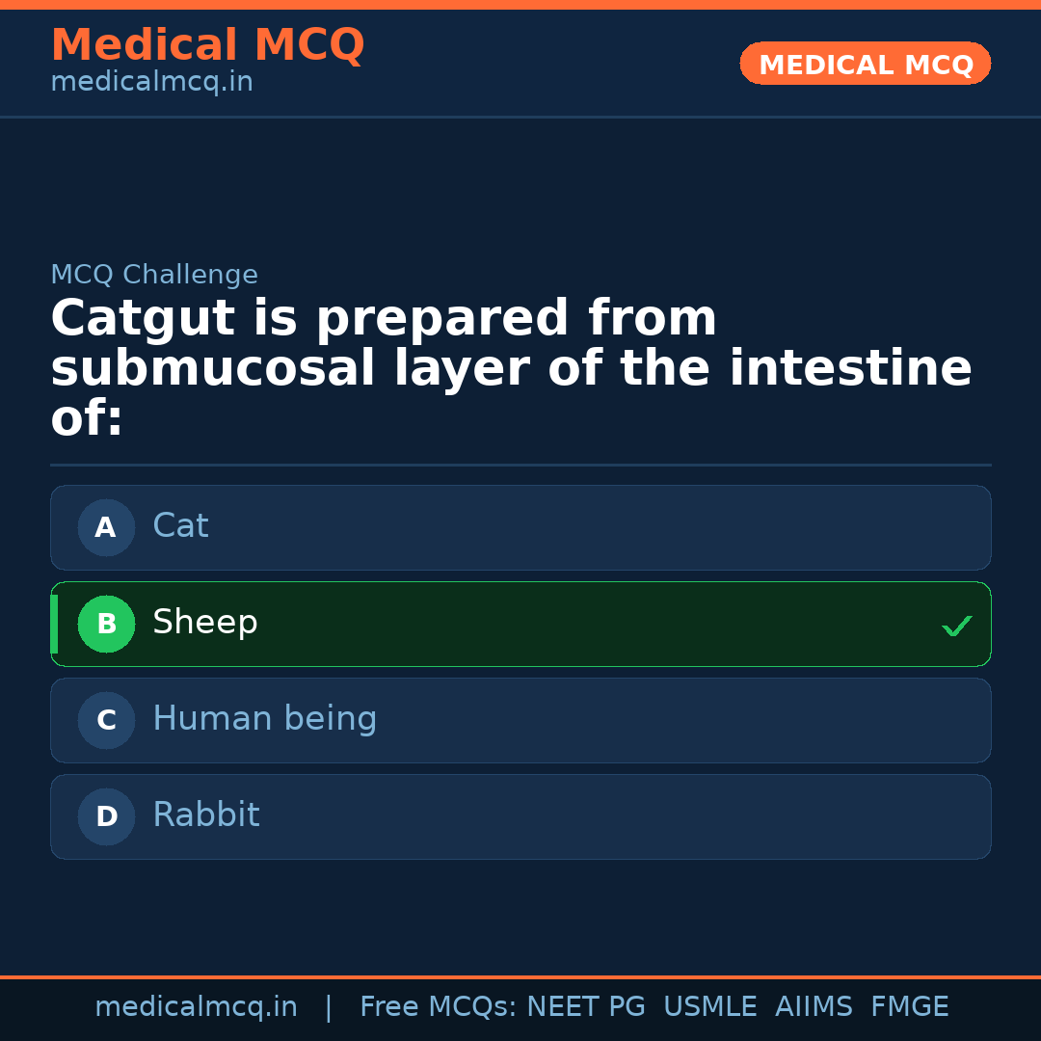
Task: Pick the Rabbit answer option
Action: [x=520, y=816]
